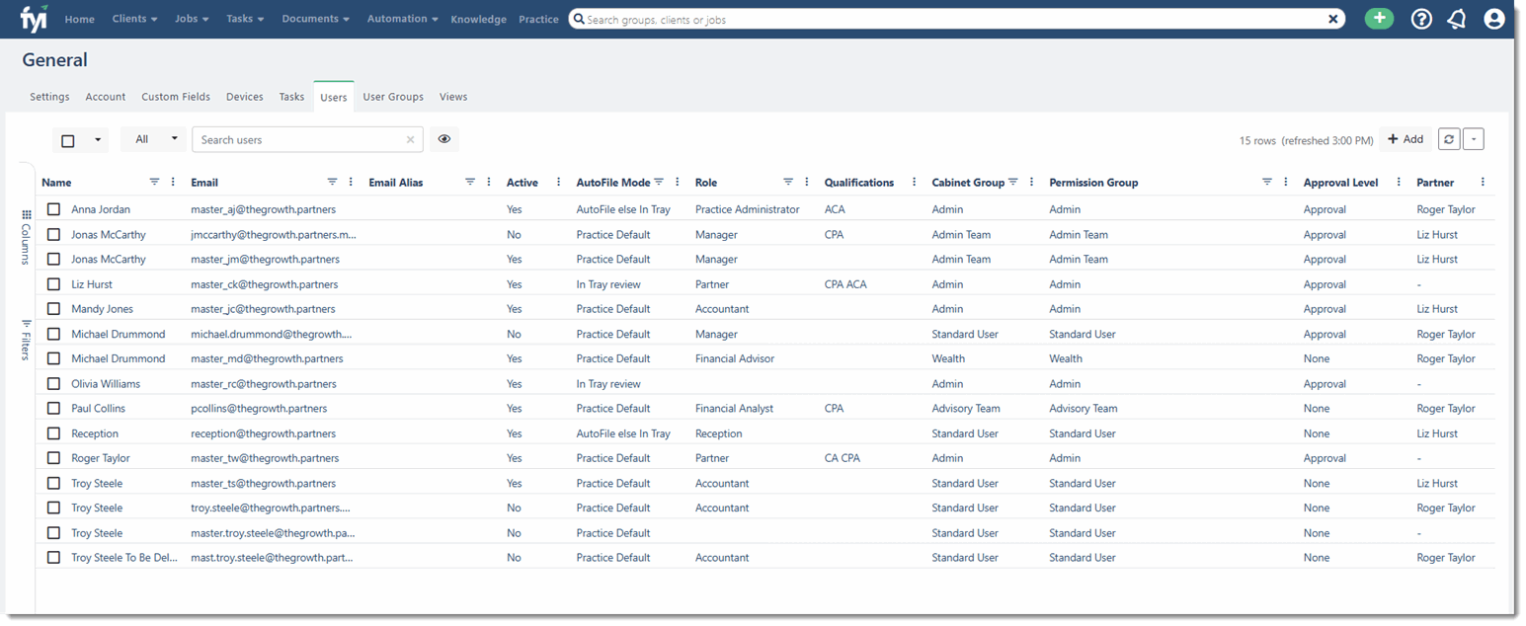The width and height of the screenshot is (1526, 626).
Task: Open the user profile avatar menu
Action: point(1493,18)
